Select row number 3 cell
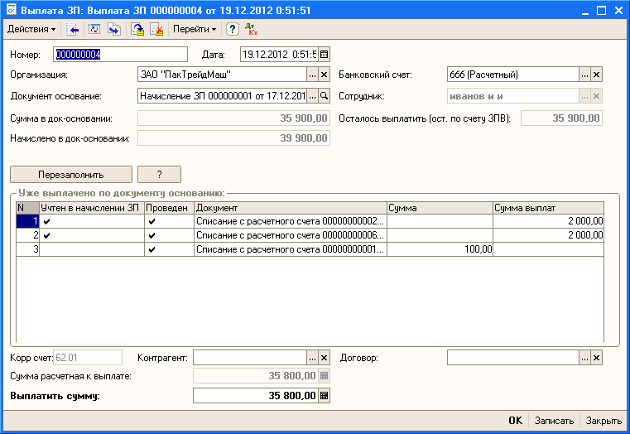 pyautogui.click(x=27, y=249)
